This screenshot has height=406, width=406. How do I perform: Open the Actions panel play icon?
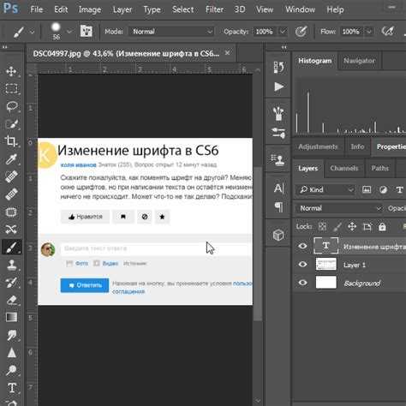click(278, 87)
